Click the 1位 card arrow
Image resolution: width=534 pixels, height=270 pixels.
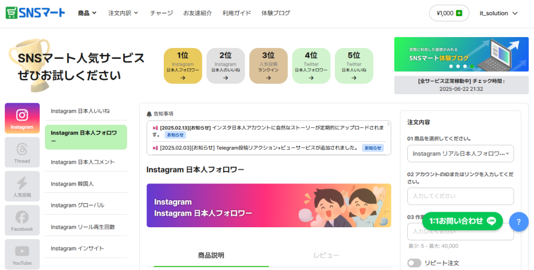183,78
